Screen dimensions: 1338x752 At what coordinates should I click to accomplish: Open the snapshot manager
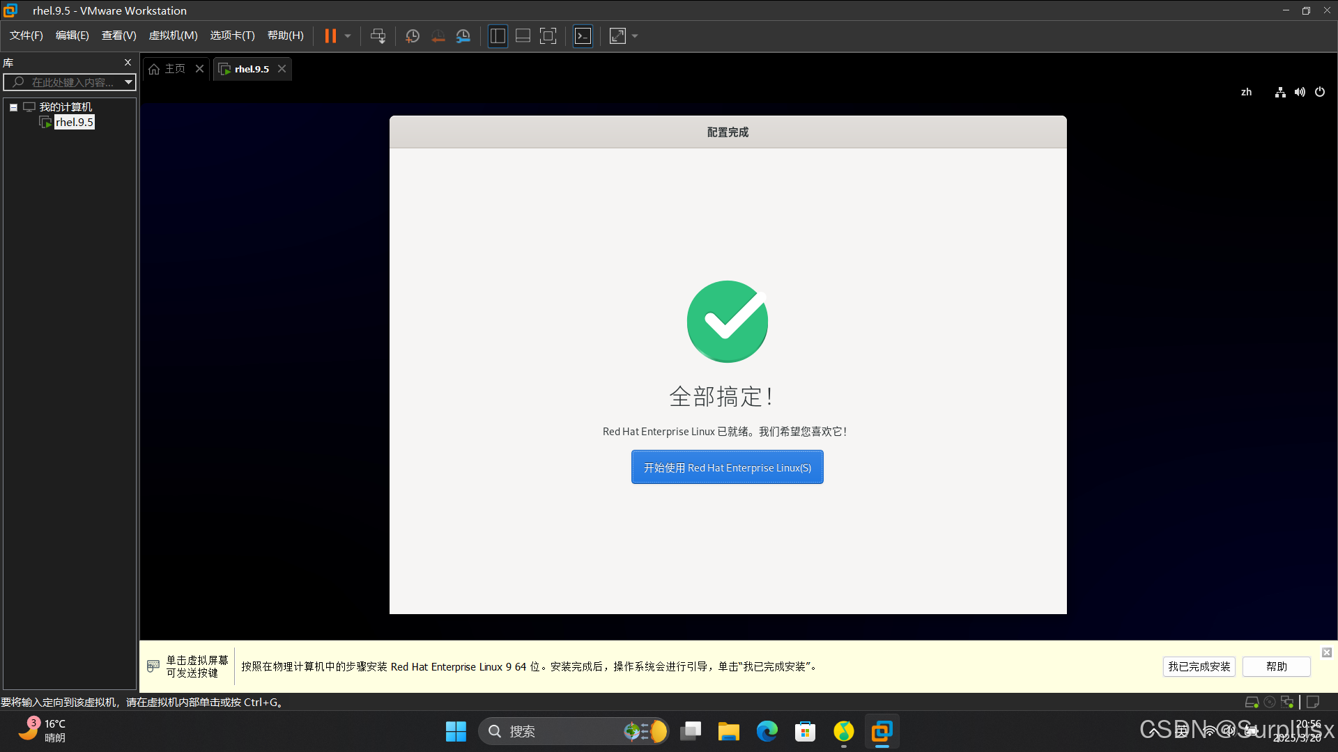463,36
